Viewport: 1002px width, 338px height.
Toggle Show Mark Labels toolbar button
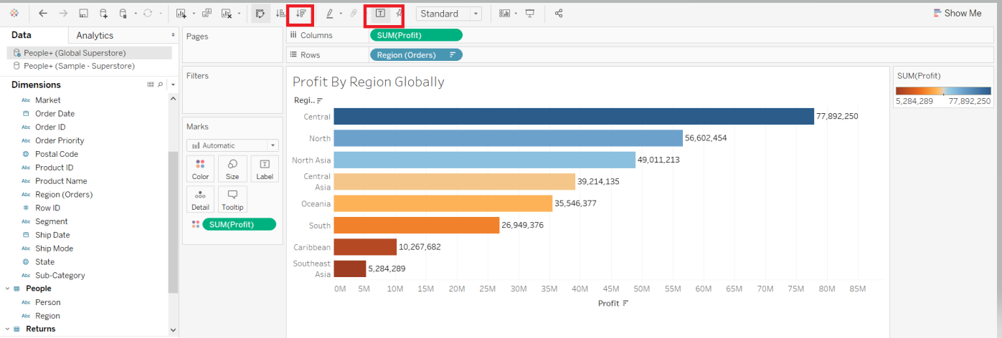[380, 13]
